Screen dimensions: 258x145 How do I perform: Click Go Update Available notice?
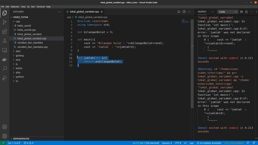(209, 143)
